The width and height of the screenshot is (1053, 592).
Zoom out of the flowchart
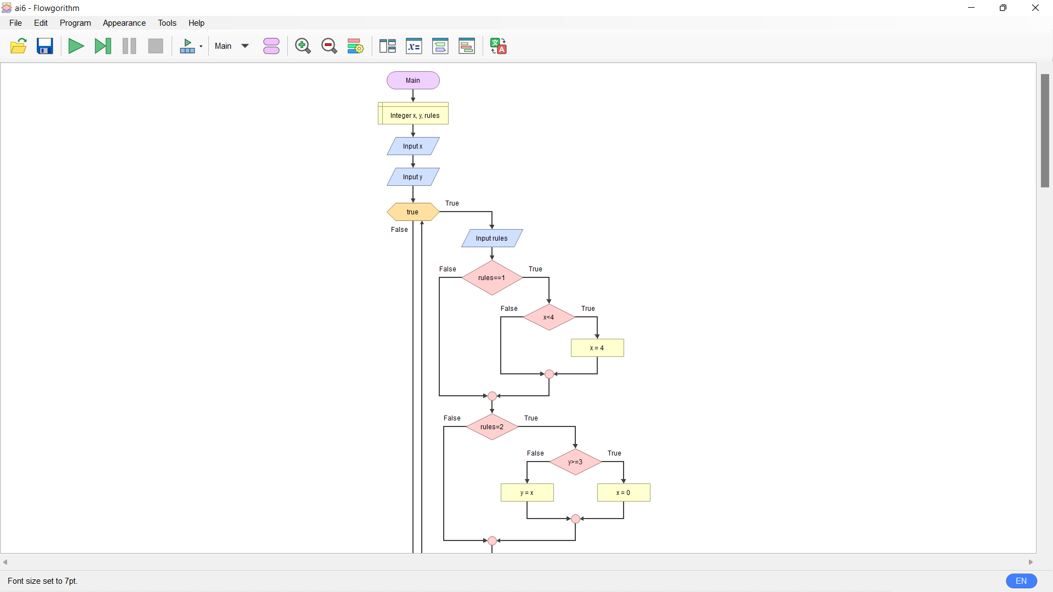point(329,46)
